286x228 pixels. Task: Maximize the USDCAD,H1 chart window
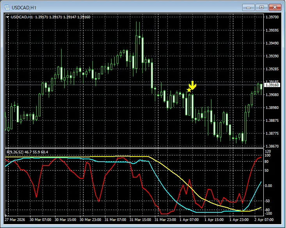(x=261, y=7)
